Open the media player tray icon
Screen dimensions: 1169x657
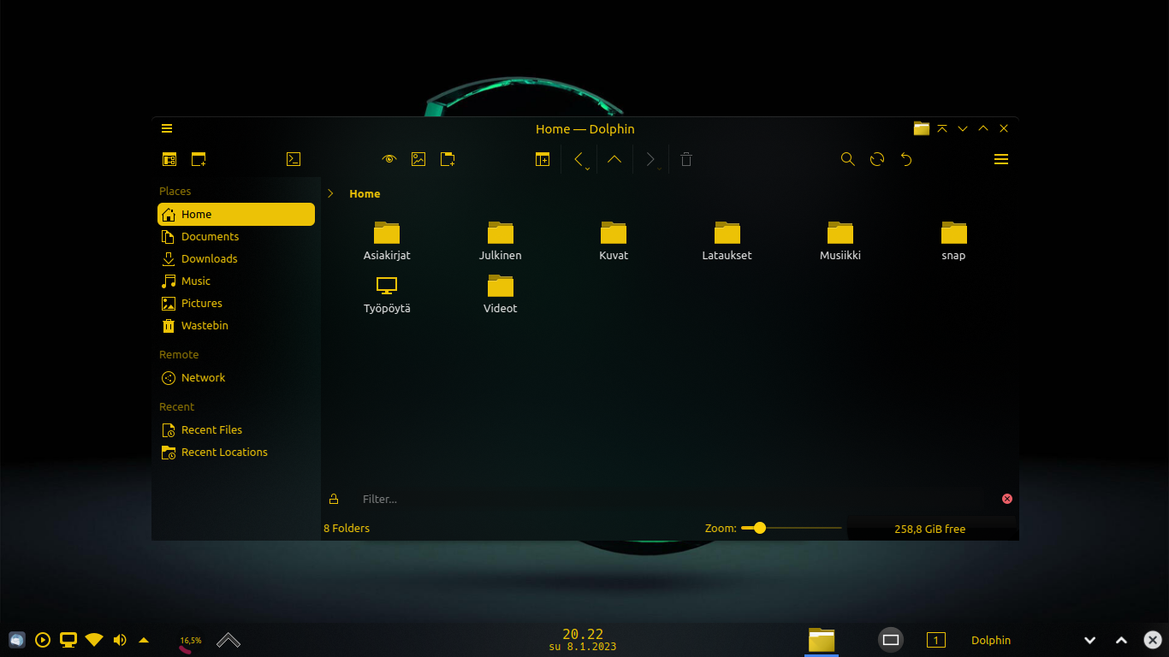click(43, 640)
